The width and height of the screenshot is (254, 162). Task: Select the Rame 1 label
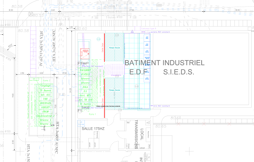coord(92,114)
